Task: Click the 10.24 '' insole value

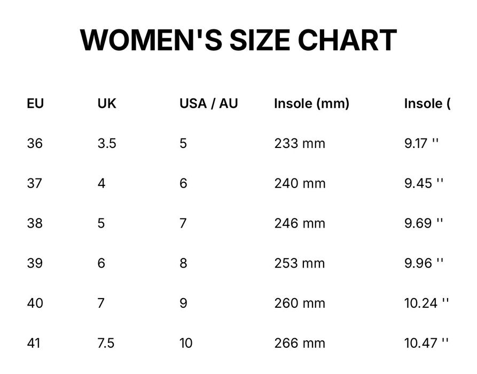Action: pyautogui.click(x=427, y=303)
